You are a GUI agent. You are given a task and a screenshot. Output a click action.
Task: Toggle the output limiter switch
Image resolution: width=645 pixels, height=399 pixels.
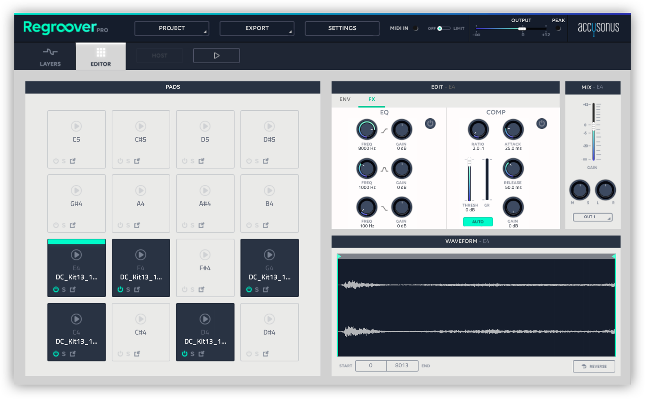pos(443,28)
